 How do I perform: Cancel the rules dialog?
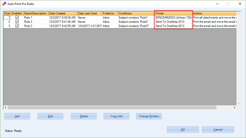pos(218,129)
